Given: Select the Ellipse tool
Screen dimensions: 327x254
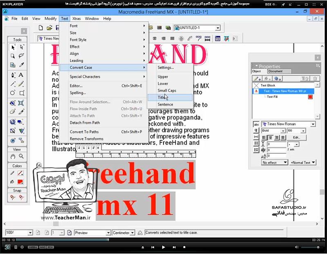Looking at the screenshot, I should coord(13,93).
